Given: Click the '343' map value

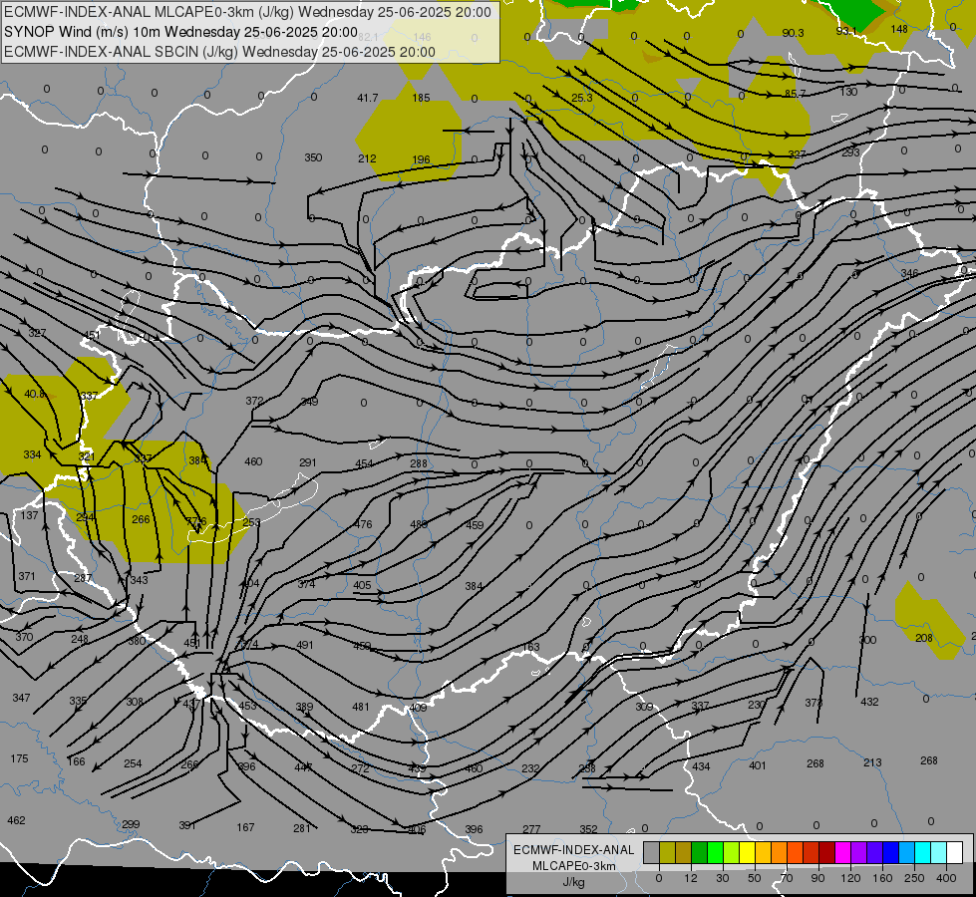Looking at the screenshot, I should coord(139,580).
